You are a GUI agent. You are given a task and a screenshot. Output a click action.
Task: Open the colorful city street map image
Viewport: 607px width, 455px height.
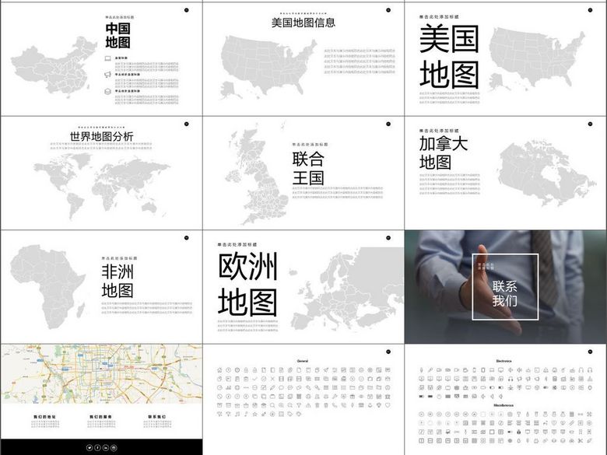tap(101, 374)
